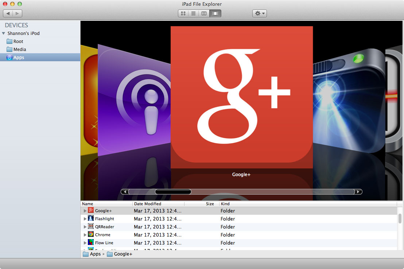Viewport: 404px width, 269px height.
Task: Select the Flow Line row name
Action: (x=104, y=243)
